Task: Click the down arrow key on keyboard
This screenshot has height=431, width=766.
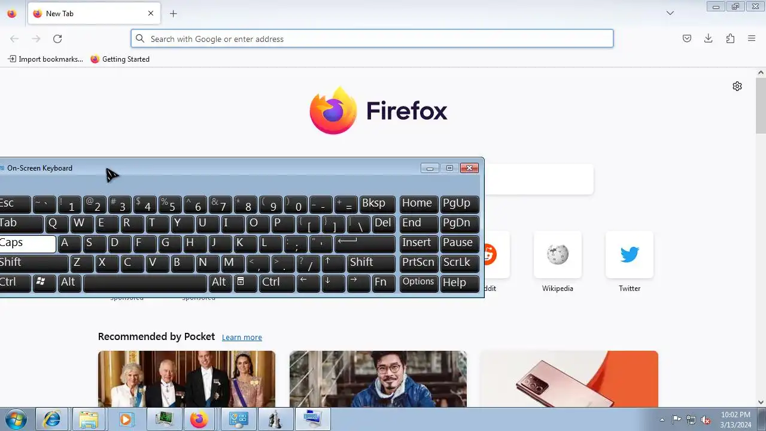Action: pyautogui.click(x=333, y=283)
